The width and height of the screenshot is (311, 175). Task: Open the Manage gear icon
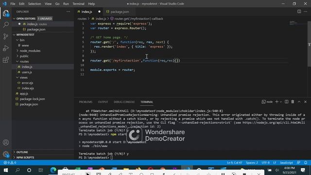click(x=6, y=154)
